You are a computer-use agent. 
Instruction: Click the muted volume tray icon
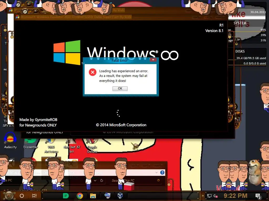pyautogui.click(x=215, y=196)
